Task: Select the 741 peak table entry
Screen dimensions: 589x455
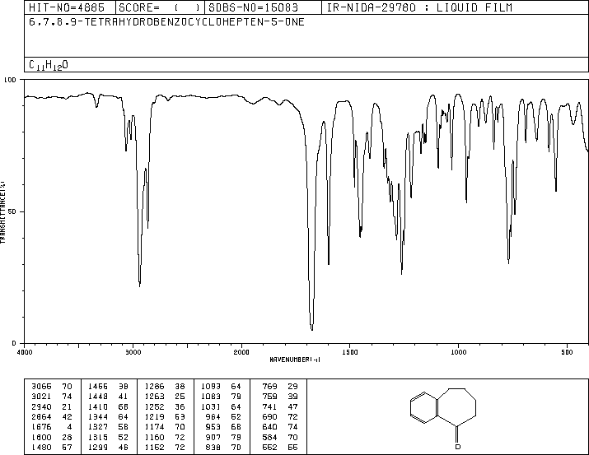Action: point(280,407)
